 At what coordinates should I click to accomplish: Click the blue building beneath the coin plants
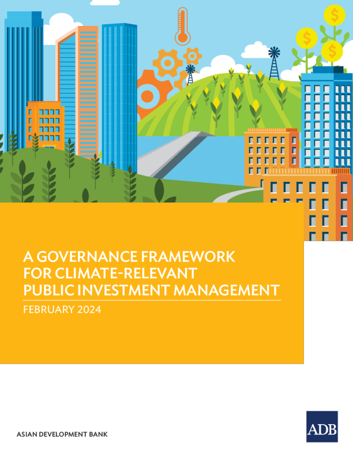326,115
